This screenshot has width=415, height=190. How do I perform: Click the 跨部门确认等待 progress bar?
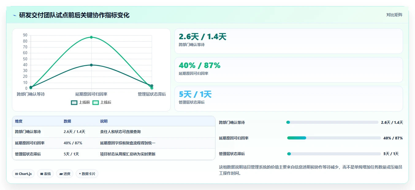click(332, 122)
